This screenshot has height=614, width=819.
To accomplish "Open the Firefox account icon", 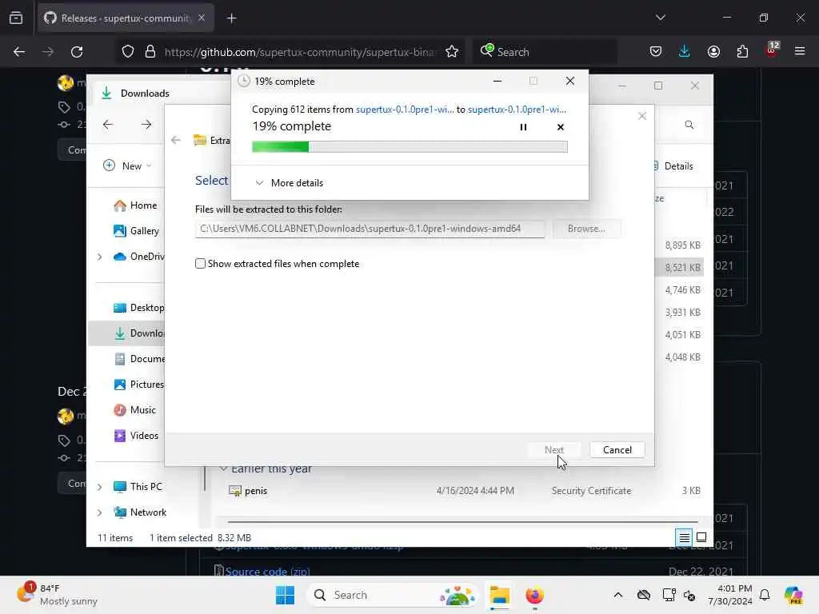I will (713, 52).
